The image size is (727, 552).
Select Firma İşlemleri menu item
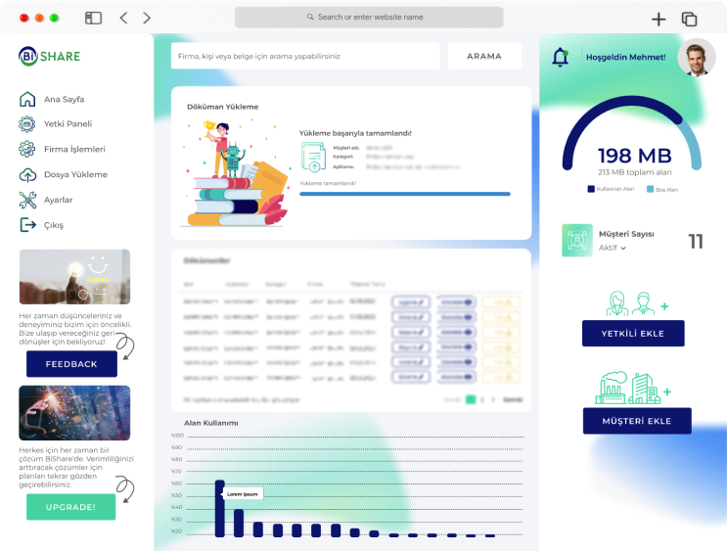coord(74,150)
